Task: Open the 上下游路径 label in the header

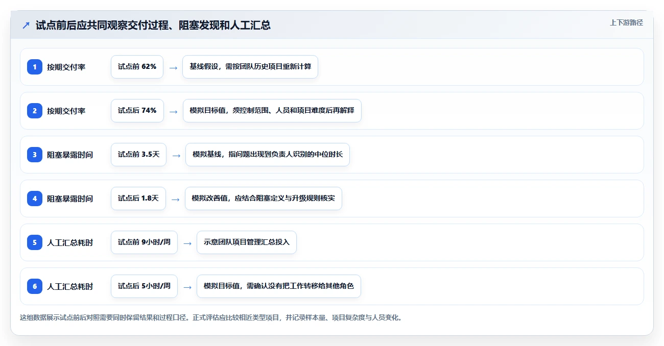Action: point(626,22)
